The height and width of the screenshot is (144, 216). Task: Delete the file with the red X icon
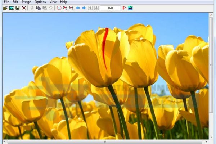pyautogui.click(x=24, y=8)
